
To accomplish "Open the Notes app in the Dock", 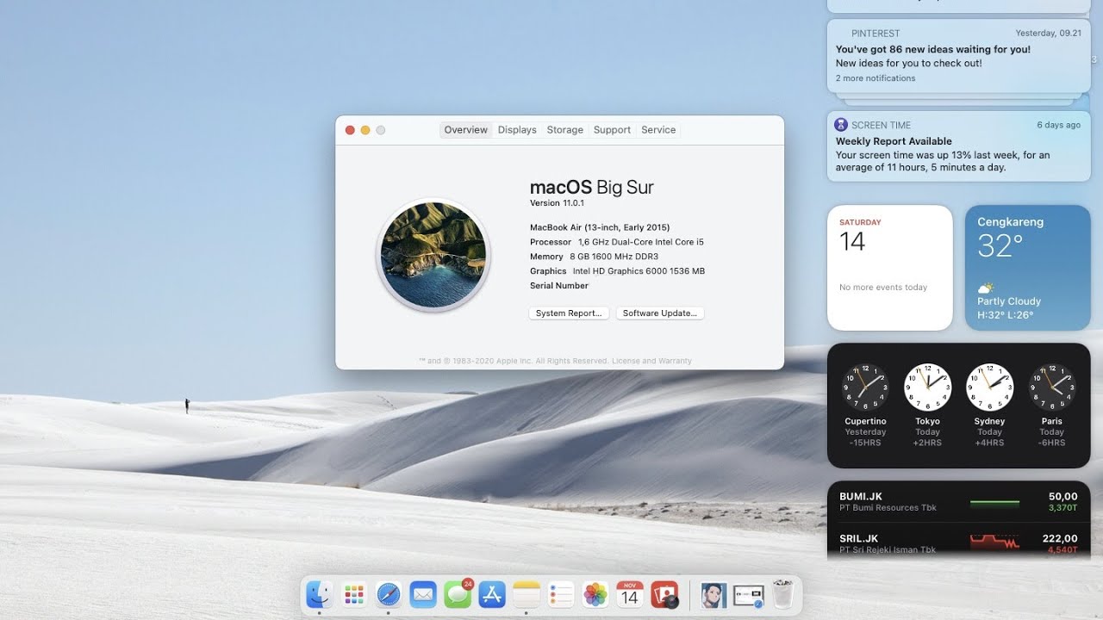I will (527, 594).
